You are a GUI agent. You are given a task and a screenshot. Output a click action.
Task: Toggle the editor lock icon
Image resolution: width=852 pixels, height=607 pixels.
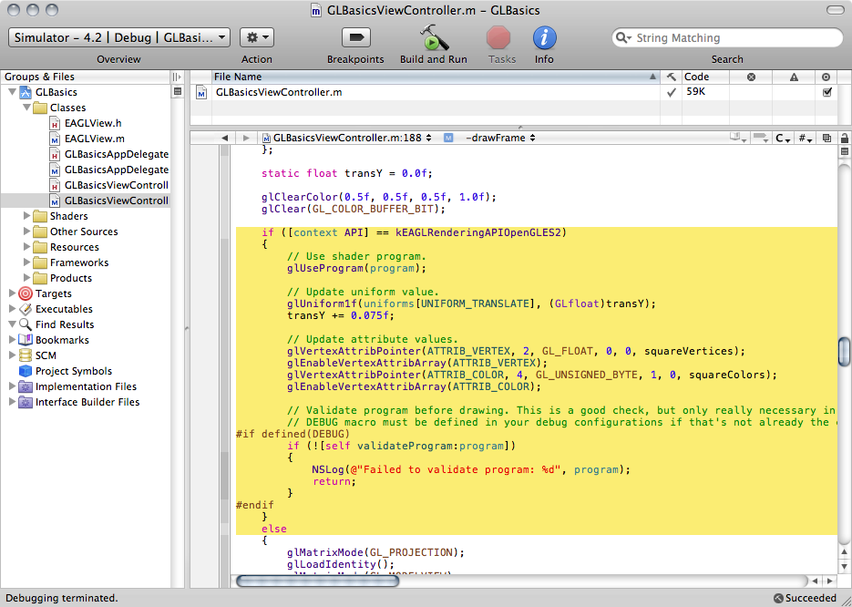tap(845, 138)
